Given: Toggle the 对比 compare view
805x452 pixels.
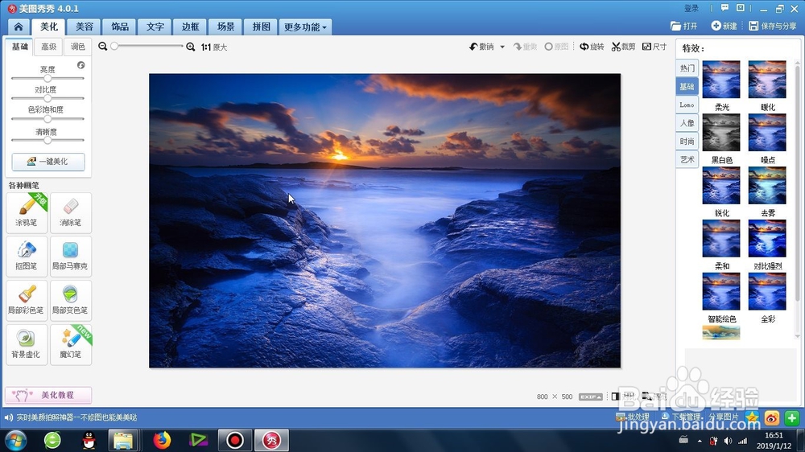Looking at the screenshot, I should [x=622, y=396].
